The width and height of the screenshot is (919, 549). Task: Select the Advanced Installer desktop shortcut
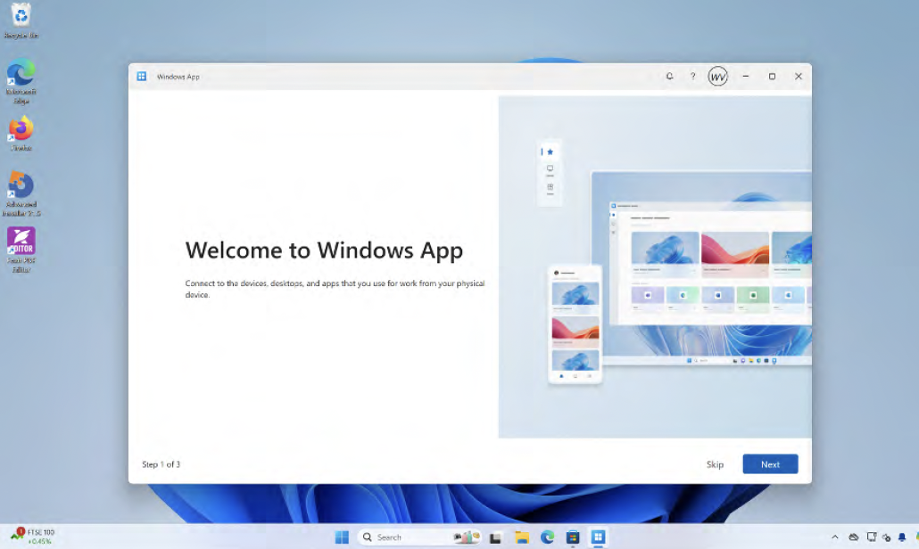[x=21, y=193]
